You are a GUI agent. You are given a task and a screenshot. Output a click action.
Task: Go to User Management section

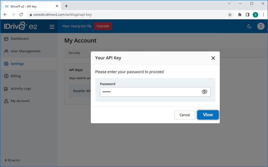point(25,51)
